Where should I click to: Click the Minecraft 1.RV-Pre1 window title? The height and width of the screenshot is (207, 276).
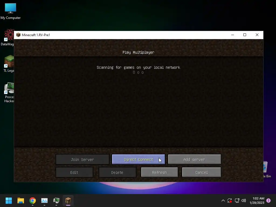36,35
